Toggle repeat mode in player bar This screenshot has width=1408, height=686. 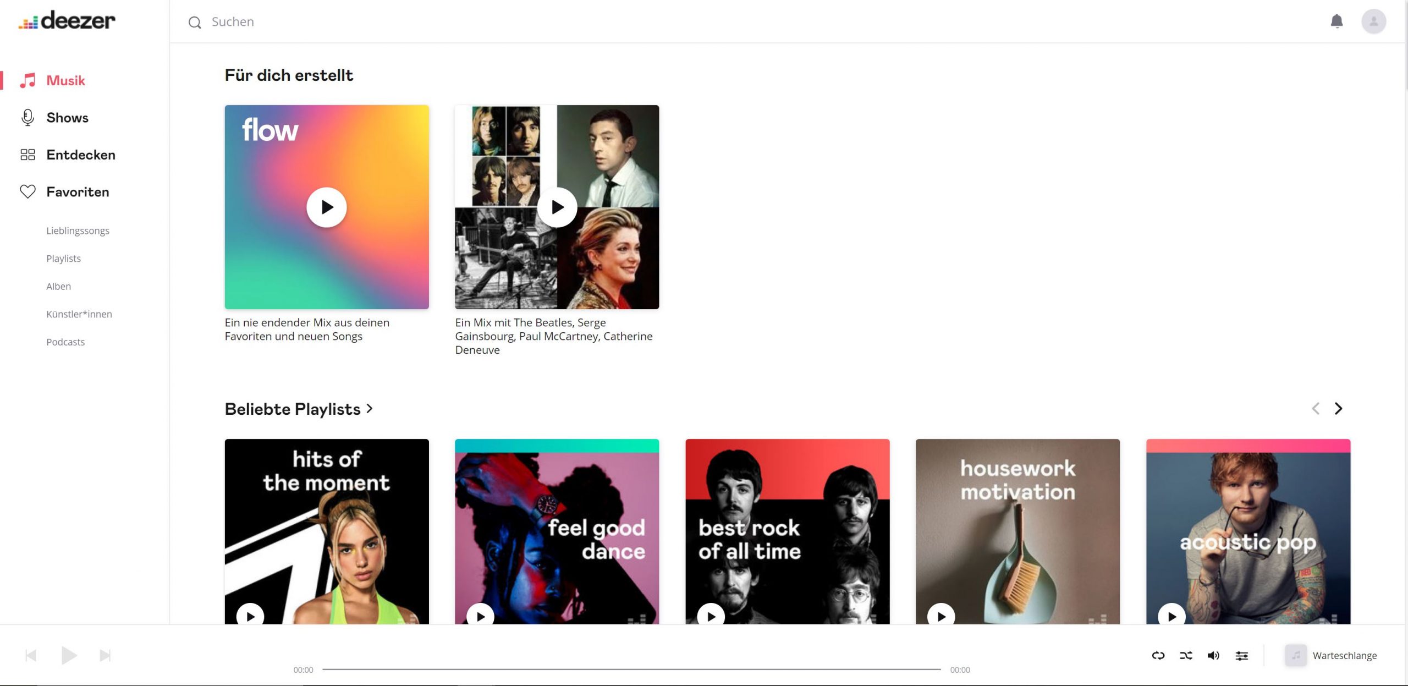click(1158, 655)
